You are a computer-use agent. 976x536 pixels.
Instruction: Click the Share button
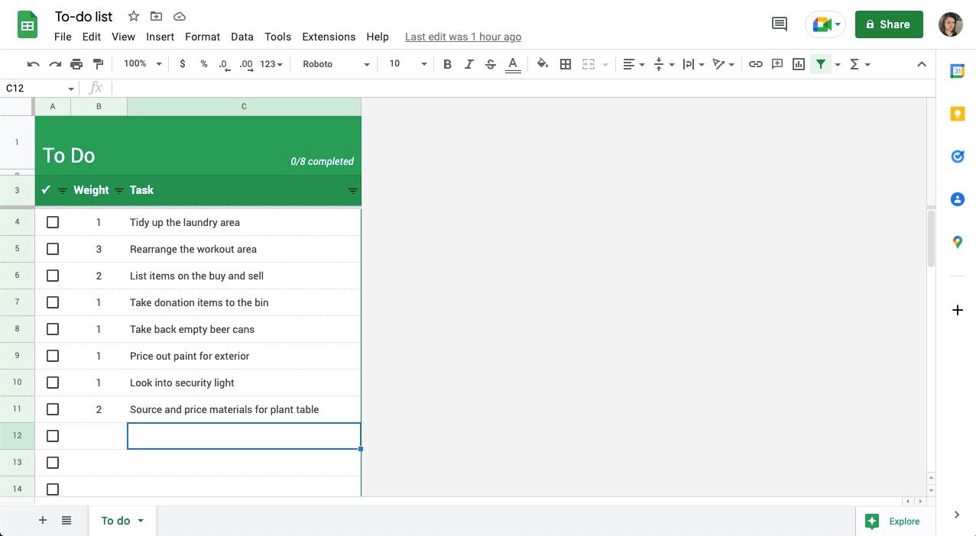click(889, 24)
